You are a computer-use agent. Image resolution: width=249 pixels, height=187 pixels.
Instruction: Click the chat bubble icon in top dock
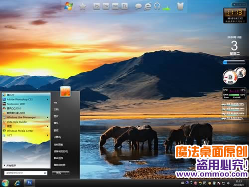pos(138,6)
